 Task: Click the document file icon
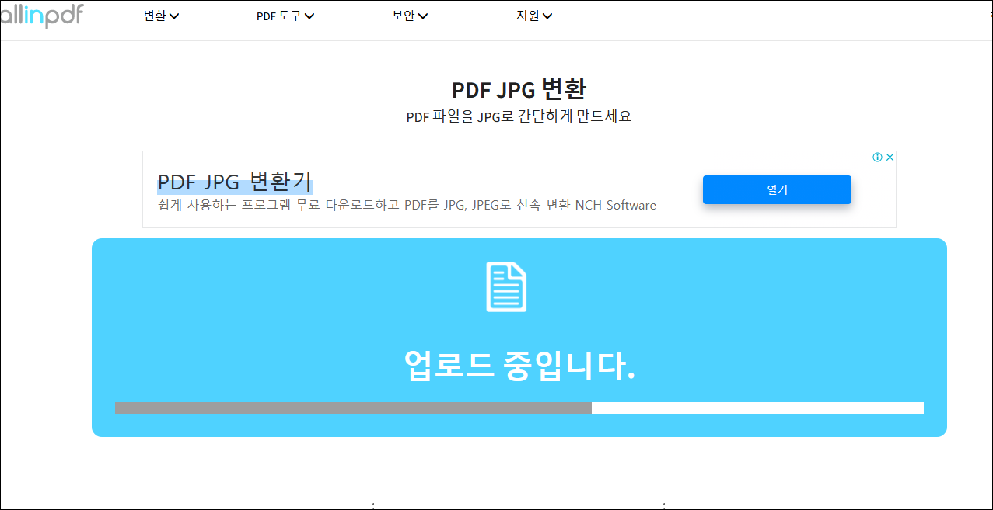[x=506, y=286]
